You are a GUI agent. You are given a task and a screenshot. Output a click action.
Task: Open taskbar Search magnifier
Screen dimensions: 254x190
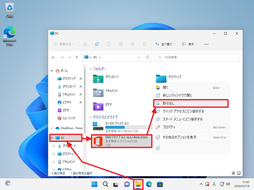click(105, 184)
